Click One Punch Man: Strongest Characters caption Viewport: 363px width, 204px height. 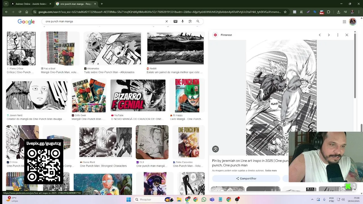103,166
